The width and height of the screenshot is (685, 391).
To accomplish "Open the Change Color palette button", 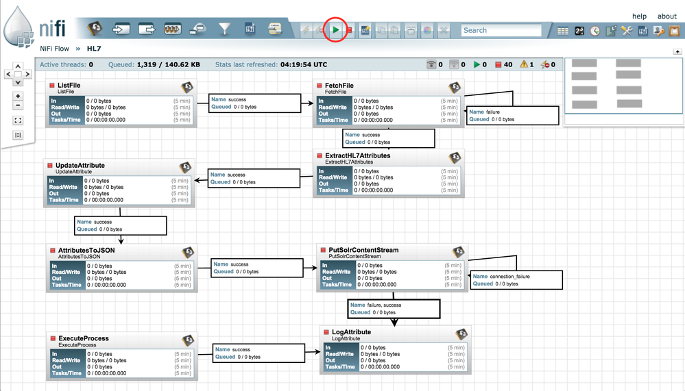I will [427, 30].
